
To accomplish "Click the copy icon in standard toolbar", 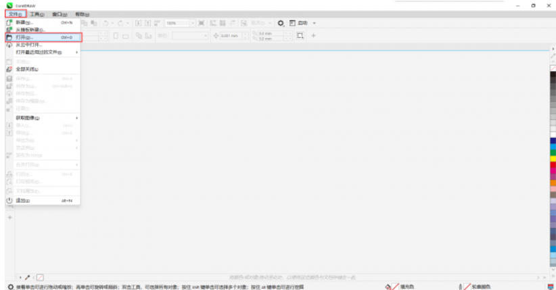I will click(85, 23).
